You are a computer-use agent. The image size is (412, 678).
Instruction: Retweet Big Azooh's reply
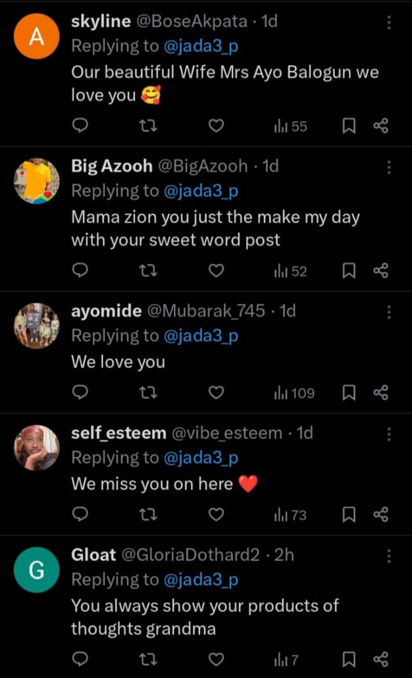coord(149,270)
